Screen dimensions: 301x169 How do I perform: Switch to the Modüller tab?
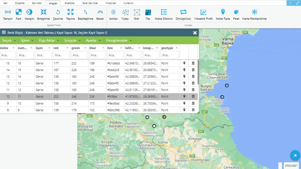point(111,3)
